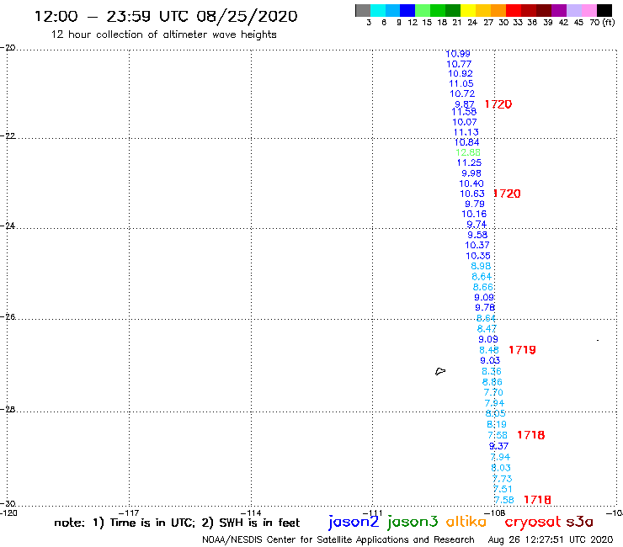Click the wave height value 10.77

click(x=459, y=64)
